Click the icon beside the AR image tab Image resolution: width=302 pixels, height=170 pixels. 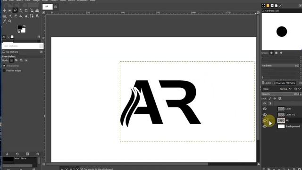pos(56,7)
